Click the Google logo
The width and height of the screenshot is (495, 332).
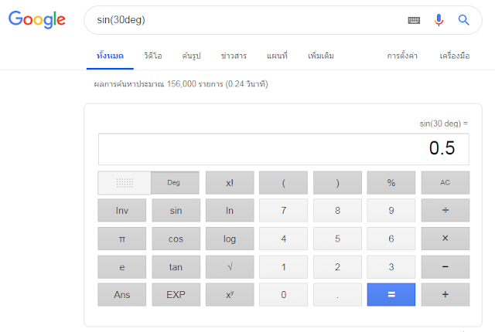37,19
